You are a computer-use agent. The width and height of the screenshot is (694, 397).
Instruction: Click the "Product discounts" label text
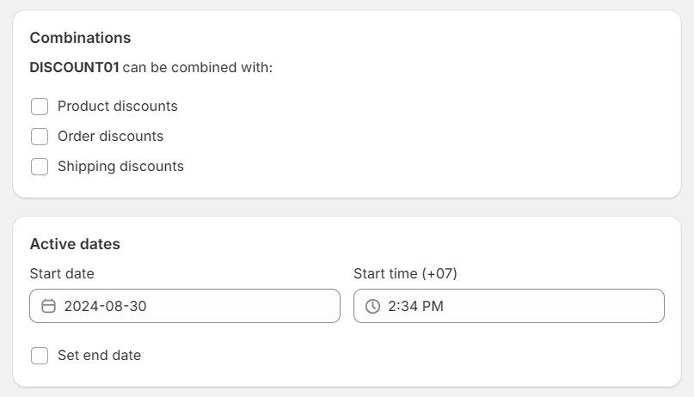[x=117, y=107]
